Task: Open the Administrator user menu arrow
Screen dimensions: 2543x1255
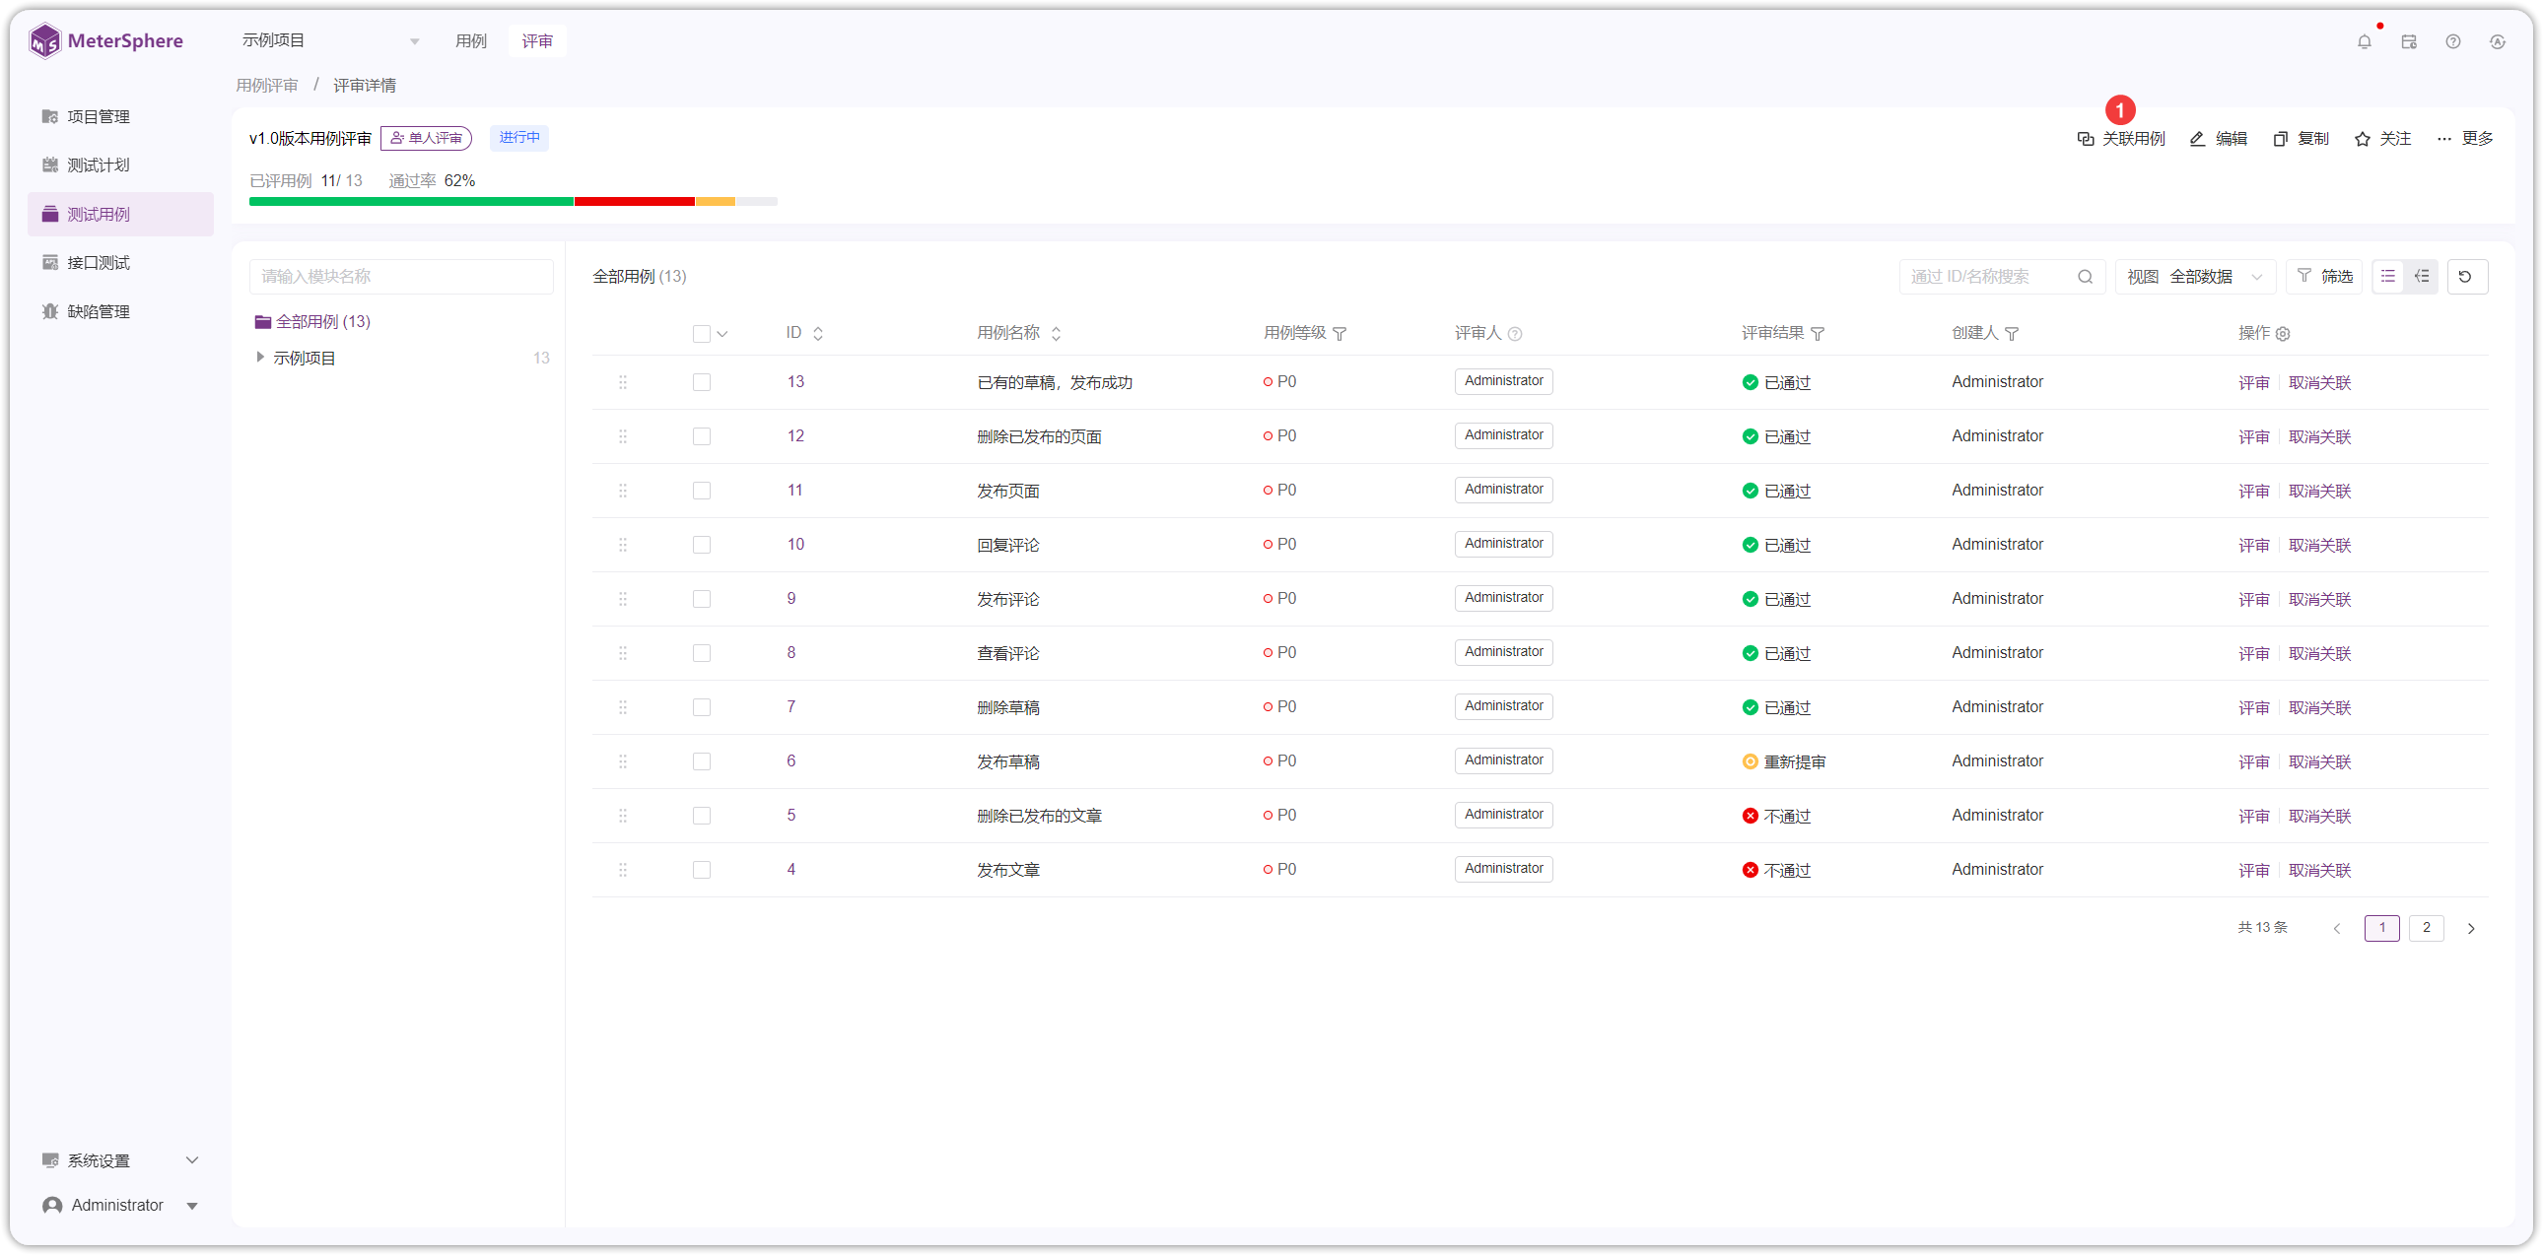Action: click(x=192, y=1206)
